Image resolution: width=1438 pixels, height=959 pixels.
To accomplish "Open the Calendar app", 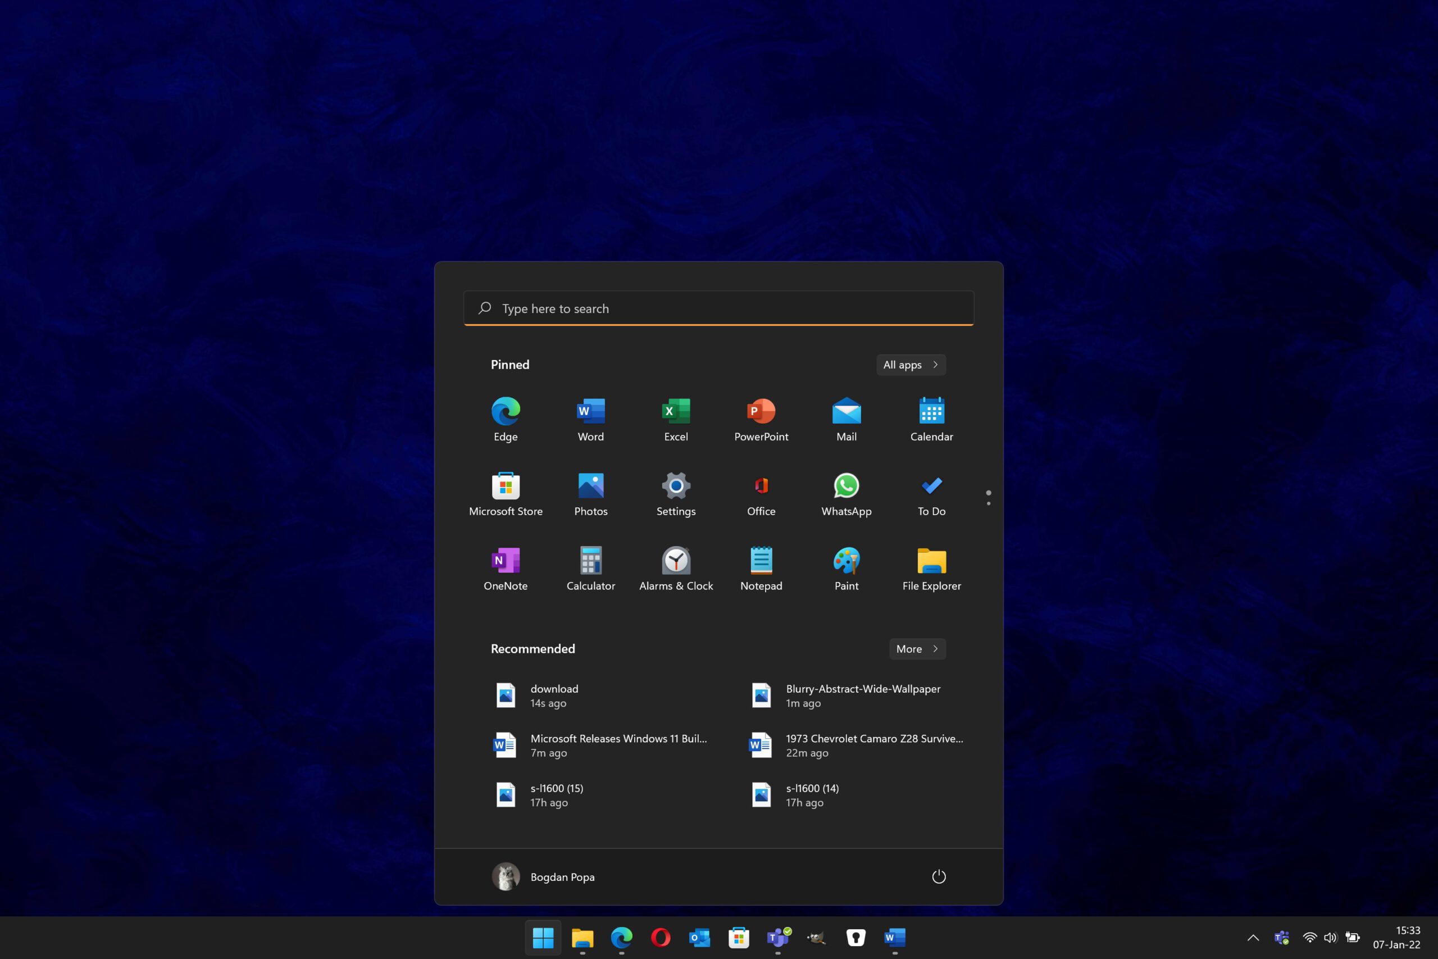I will pos(932,420).
